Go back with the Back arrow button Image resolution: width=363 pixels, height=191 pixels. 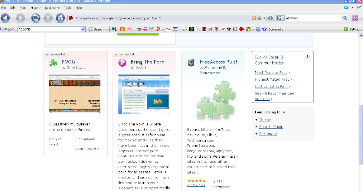5,18
